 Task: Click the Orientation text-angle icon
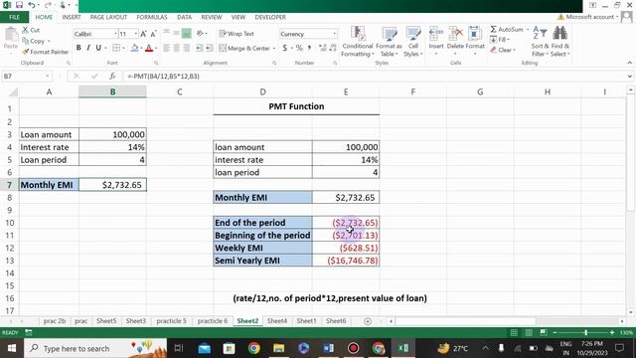pyautogui.click(x=201, y=33)
